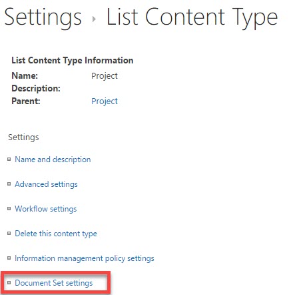Click the List Content Type Information heading
The image size is (291, 295).
[x=73, y=61]
